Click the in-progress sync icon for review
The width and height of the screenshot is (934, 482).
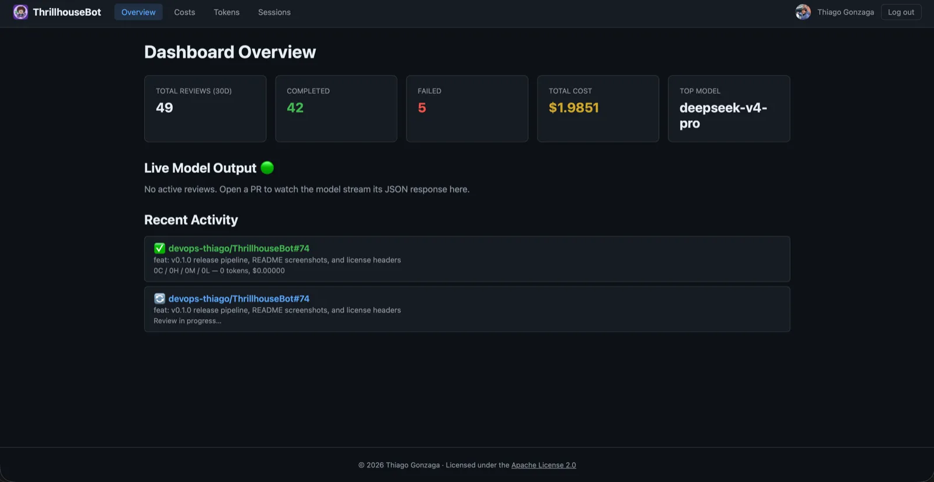click(159, 299)
